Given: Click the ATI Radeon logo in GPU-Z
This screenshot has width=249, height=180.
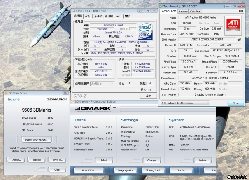Looking at the screenshot, I should coord(233,25).
